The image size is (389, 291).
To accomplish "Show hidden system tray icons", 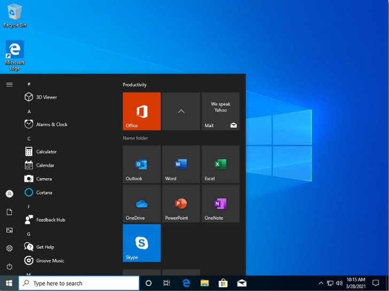I will coord(321,283).
